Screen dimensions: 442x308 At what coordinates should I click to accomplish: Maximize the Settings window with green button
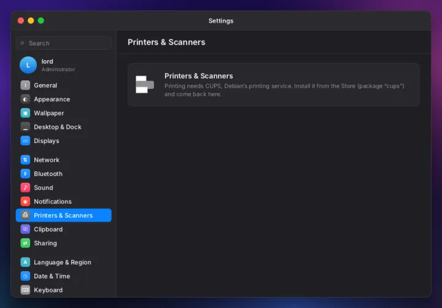click(41, 21)
